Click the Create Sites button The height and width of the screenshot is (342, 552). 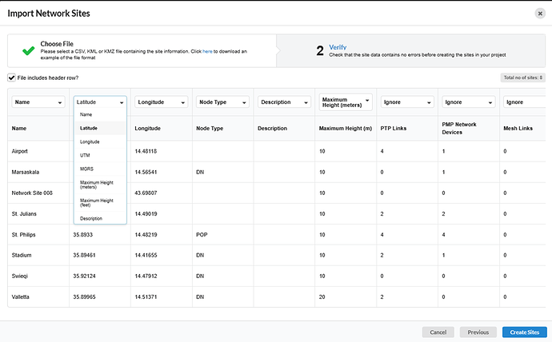pos(524,332)
